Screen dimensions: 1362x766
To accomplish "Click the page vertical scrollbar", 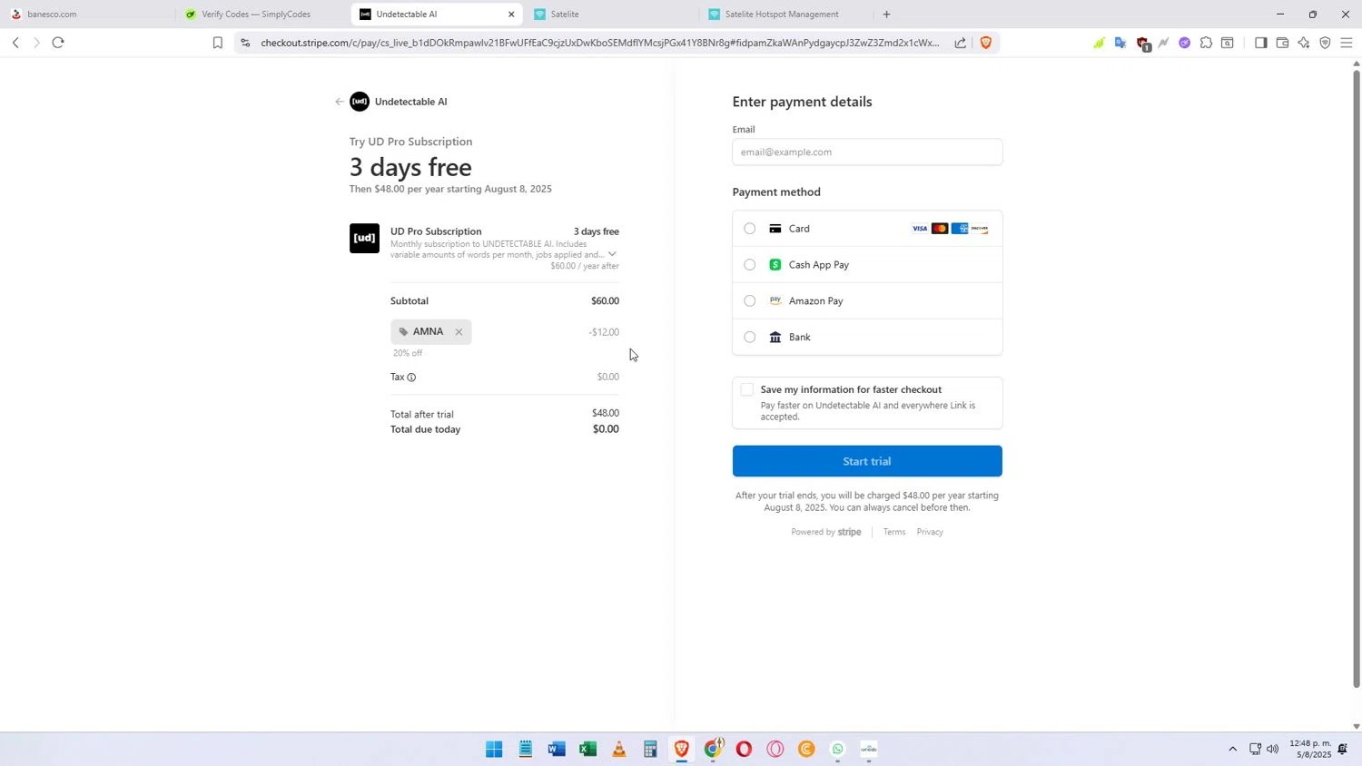I will [1357, 379].
